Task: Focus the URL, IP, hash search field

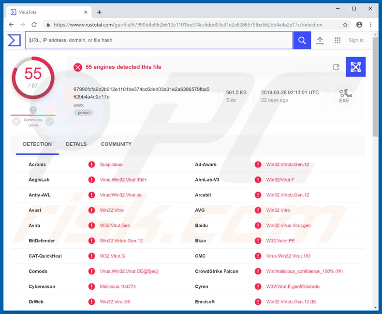Action: [x=159, y=40]
